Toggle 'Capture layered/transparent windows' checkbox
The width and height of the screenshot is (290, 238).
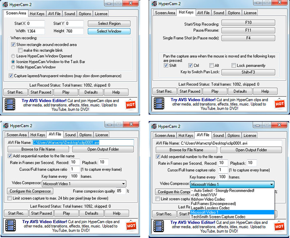tap(11, 76)
